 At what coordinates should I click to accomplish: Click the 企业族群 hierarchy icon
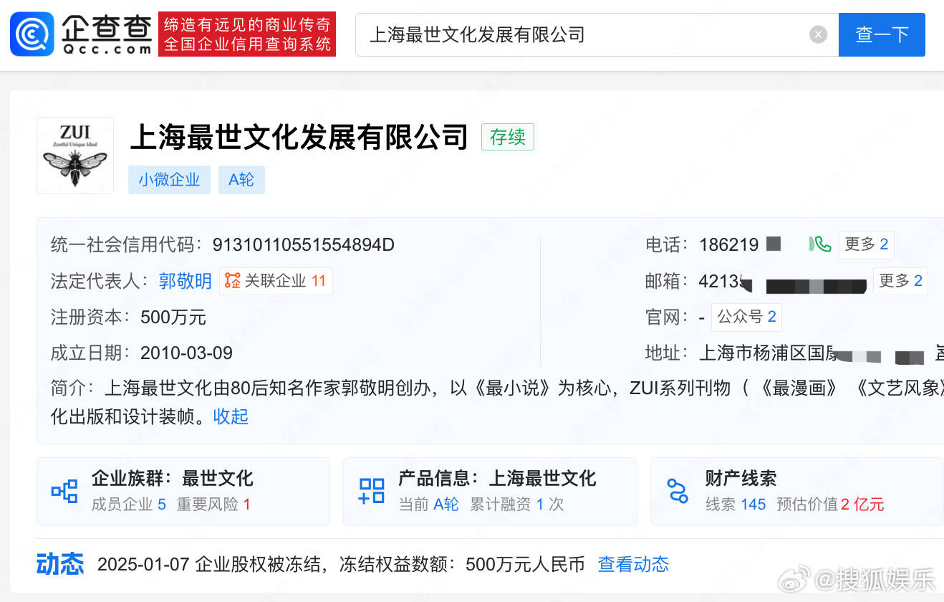point(64,492)
